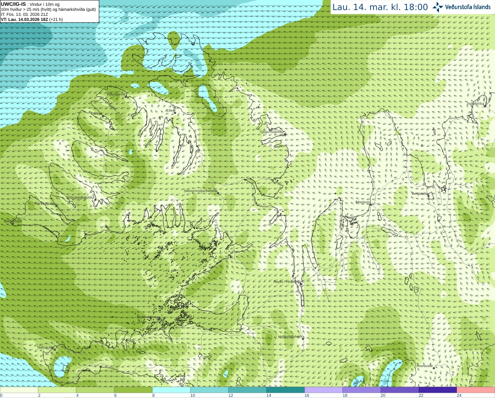Viewport: 495px width, 398px height.
Task: Click the legend value '10'
Action: click(x=193, y=395)
